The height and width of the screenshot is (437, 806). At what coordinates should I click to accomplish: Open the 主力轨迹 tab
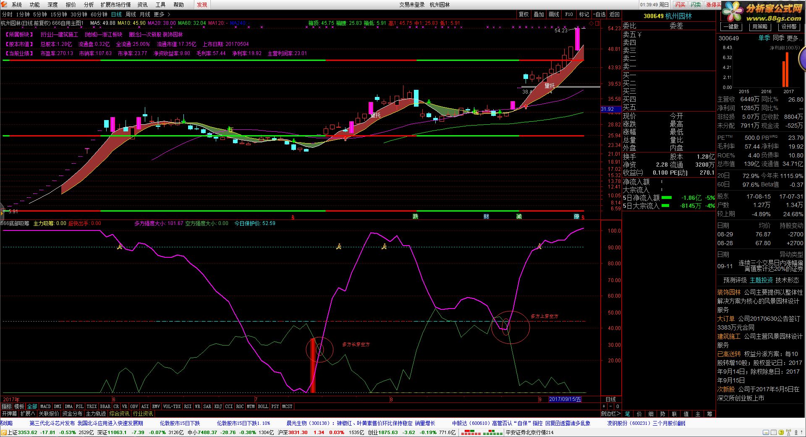pyautogui.click(x=96, y=413)
